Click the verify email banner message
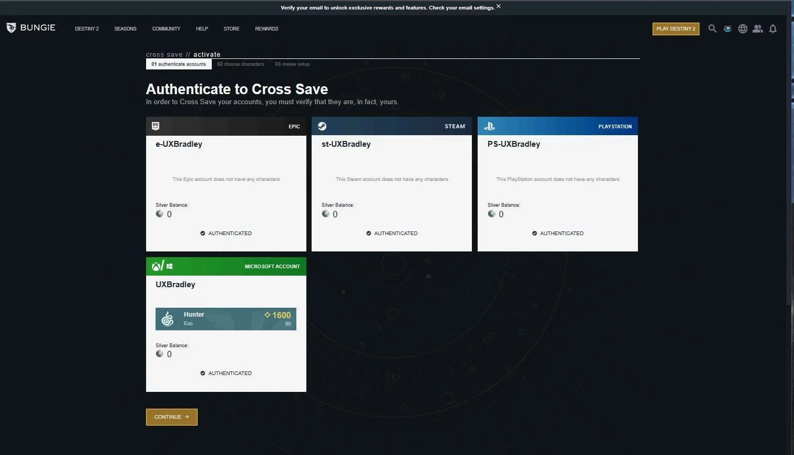This screenshot has width=794, height=455. point(388,8)
